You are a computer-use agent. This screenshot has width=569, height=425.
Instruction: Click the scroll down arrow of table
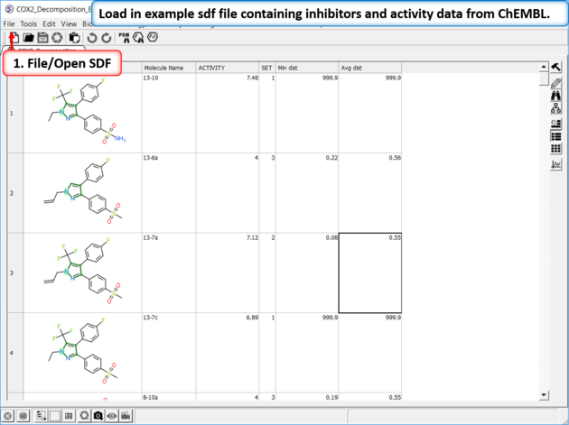tap(544, 394)
